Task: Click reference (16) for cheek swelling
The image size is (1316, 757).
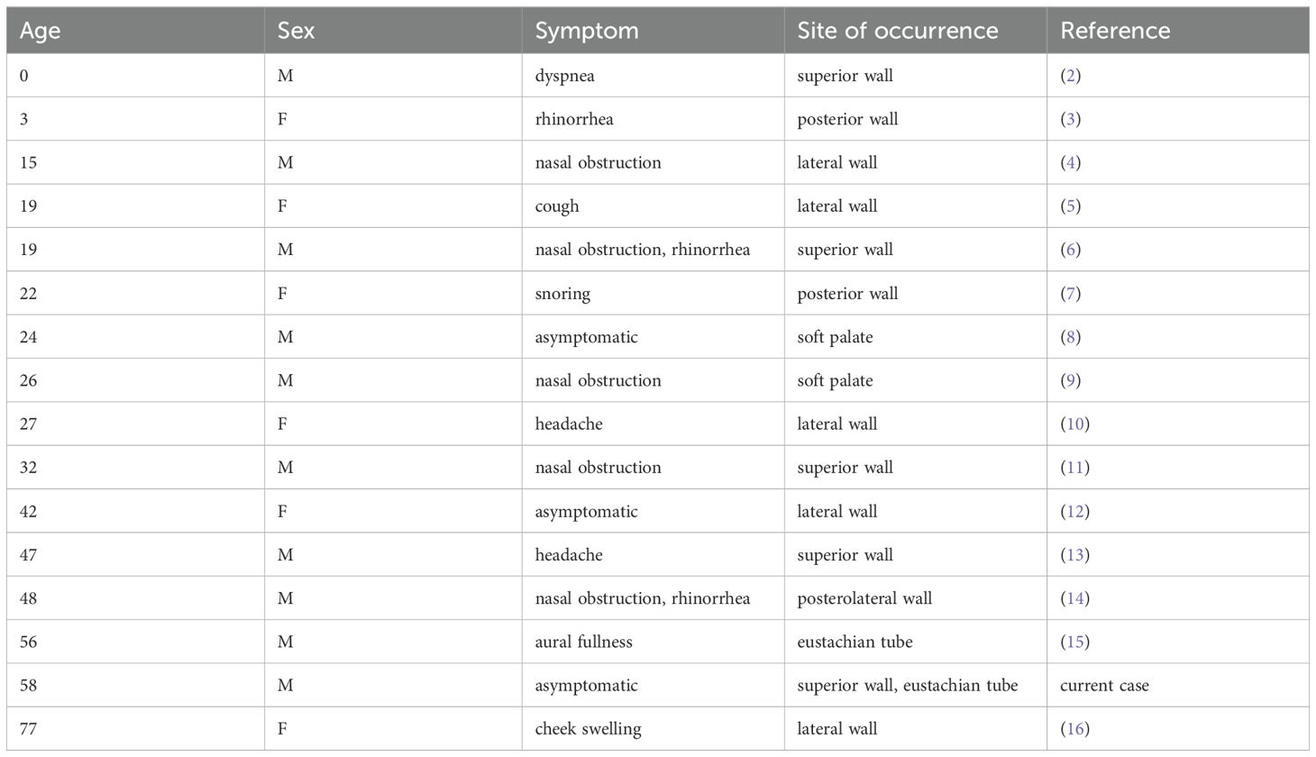Action: [1074, 729]
